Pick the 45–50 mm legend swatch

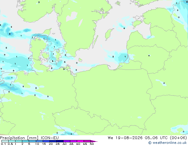tap(87, 141)
